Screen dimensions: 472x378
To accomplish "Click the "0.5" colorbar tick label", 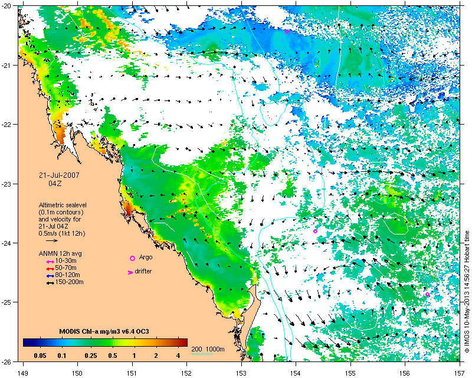I will 113,356.
